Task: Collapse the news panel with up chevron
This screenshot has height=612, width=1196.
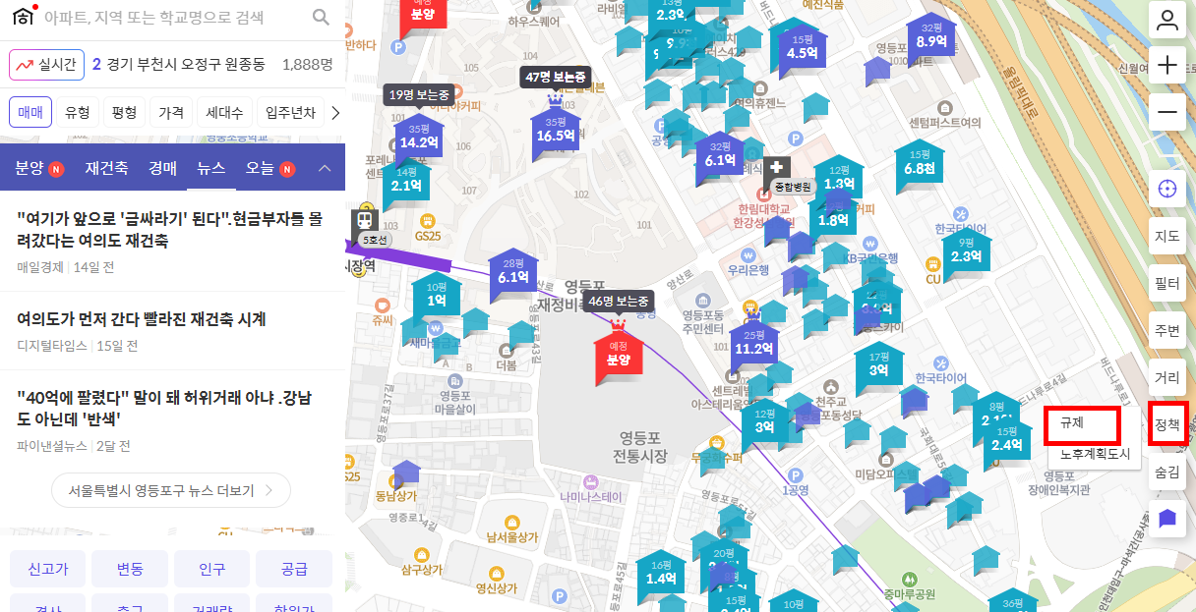Action: pyautogui.click(x=325, y=168)
